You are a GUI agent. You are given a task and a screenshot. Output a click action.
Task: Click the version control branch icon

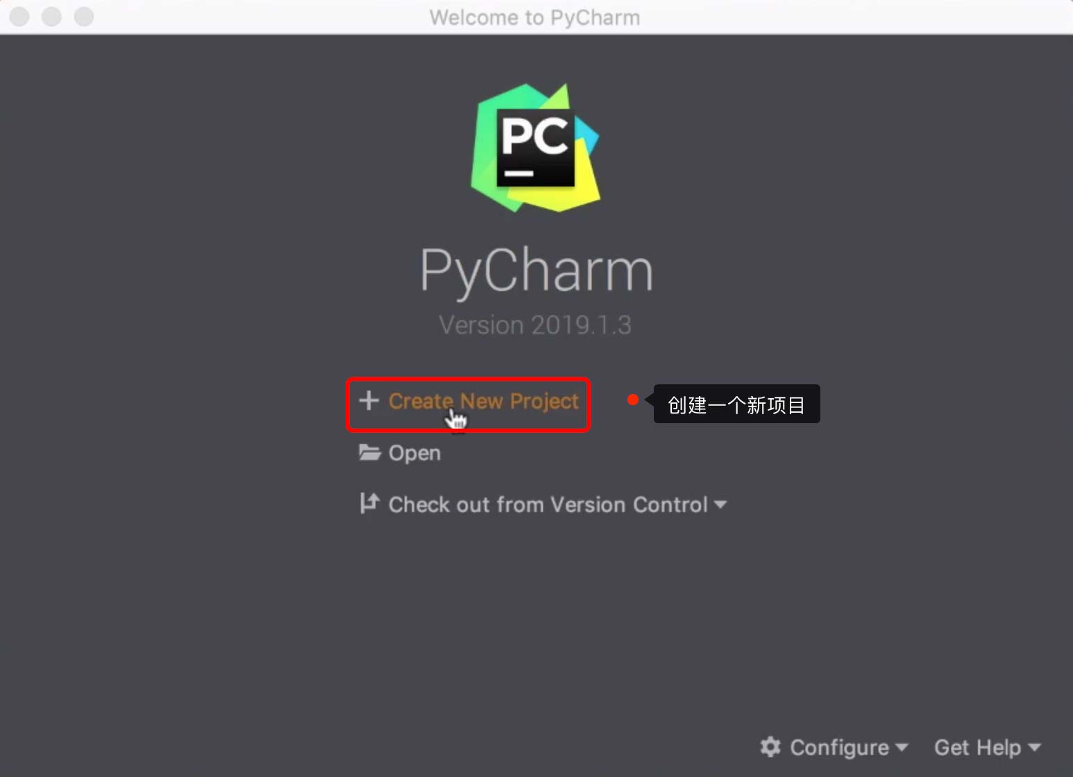pyautogui.click(x=369, y=503)
